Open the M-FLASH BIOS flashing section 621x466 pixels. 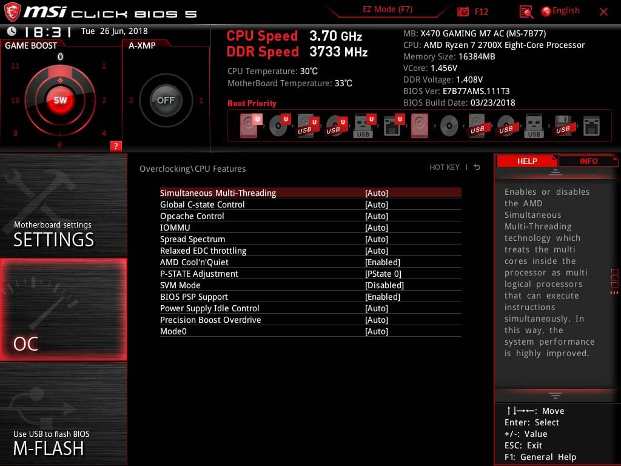(x=63, y=414)
